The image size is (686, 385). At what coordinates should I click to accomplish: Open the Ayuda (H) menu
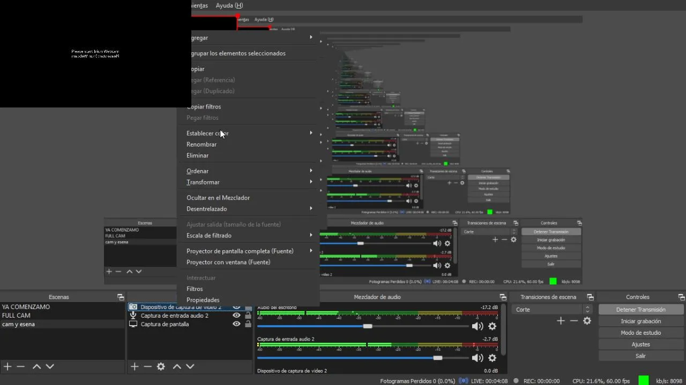point(229,5)
